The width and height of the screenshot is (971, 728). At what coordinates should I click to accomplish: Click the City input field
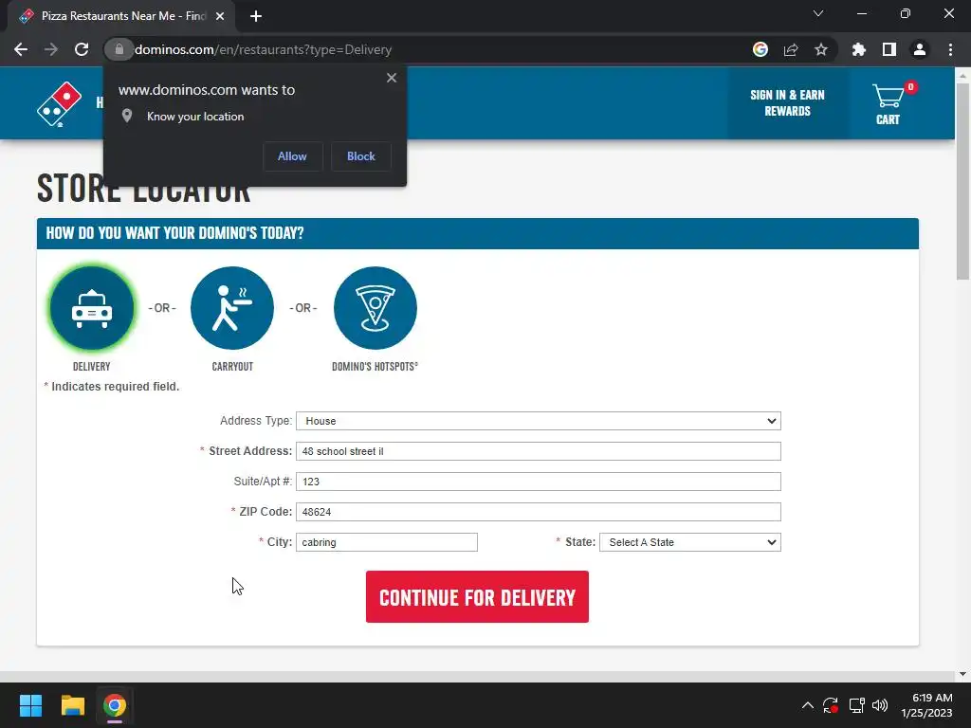(x=387, y=542)
